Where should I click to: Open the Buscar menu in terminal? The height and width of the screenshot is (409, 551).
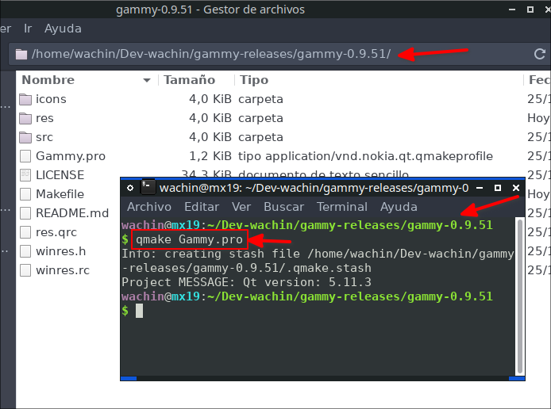[283, 207]
